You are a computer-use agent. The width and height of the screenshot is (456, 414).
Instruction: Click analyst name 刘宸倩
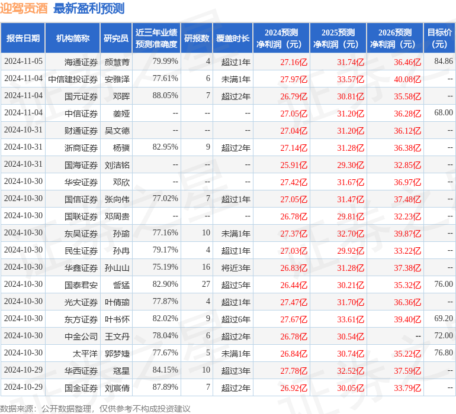[x=117, y=388]
